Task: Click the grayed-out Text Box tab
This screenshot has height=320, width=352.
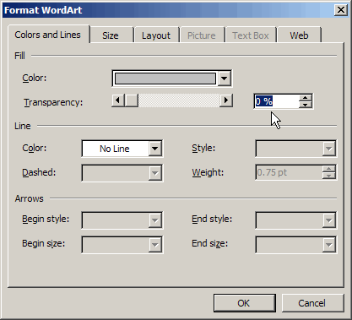Action: [251, 35]
